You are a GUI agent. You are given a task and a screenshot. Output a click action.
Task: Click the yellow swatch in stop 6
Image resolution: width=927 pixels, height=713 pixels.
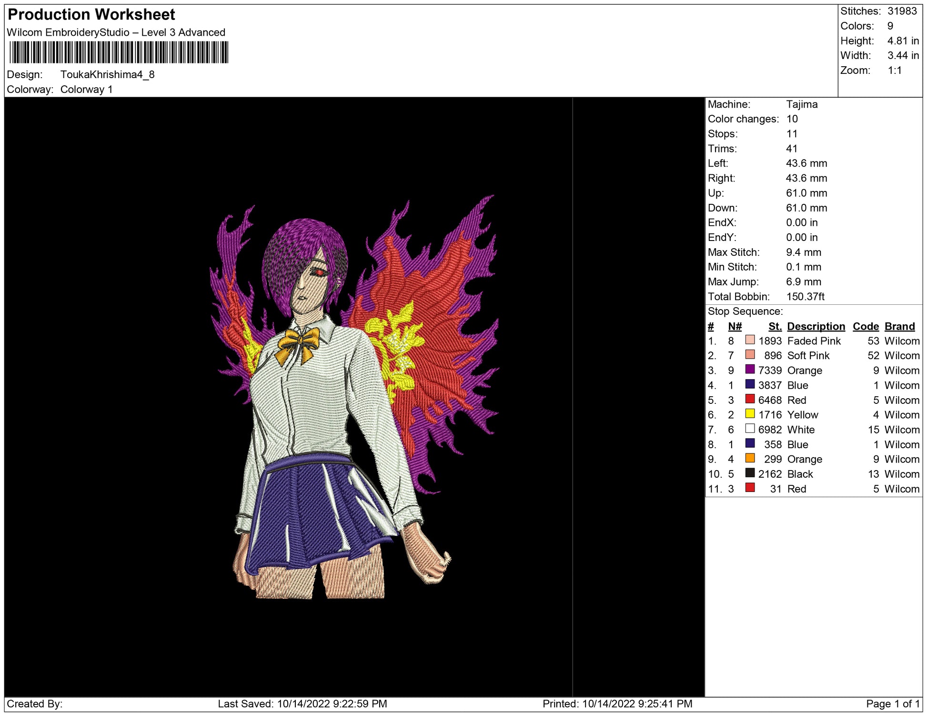(749, 414)
